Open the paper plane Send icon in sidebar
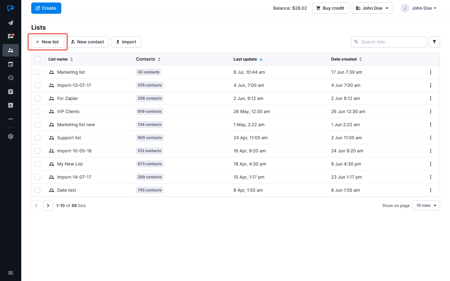This screenshot has width=450, height=281. (11, 23)
